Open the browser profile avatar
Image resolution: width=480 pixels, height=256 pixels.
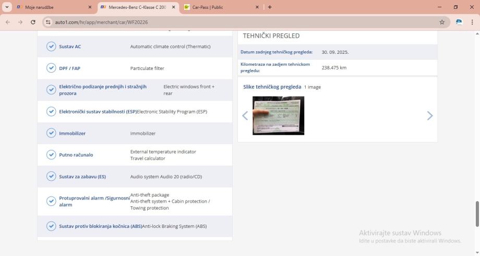click(459, 22)
